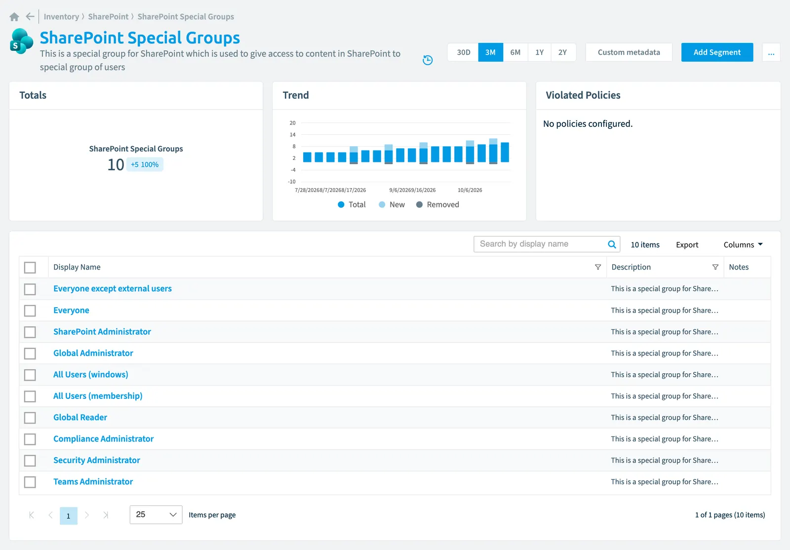
Task: Open the more options ellipsis button
Action: [x=771, y=52]
